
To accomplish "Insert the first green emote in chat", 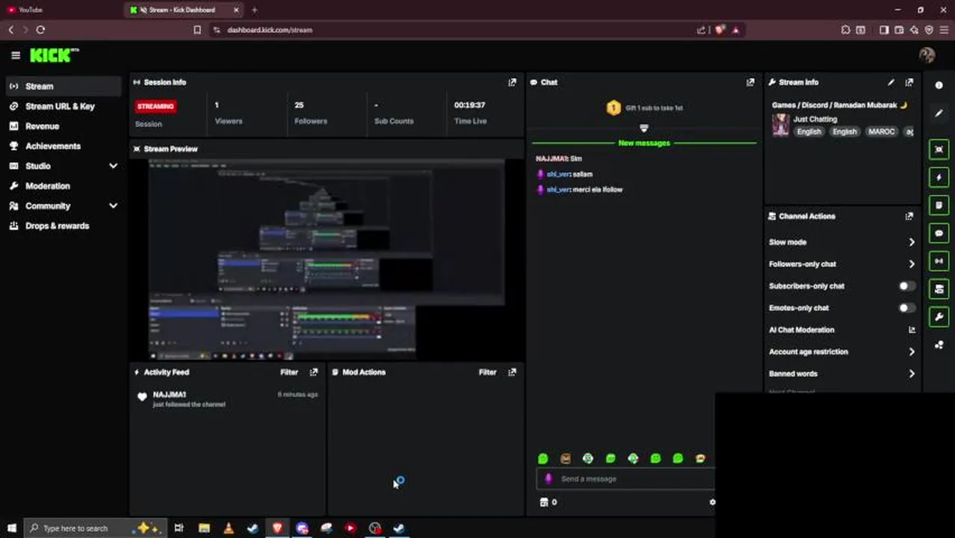I will tap(543, 459).
